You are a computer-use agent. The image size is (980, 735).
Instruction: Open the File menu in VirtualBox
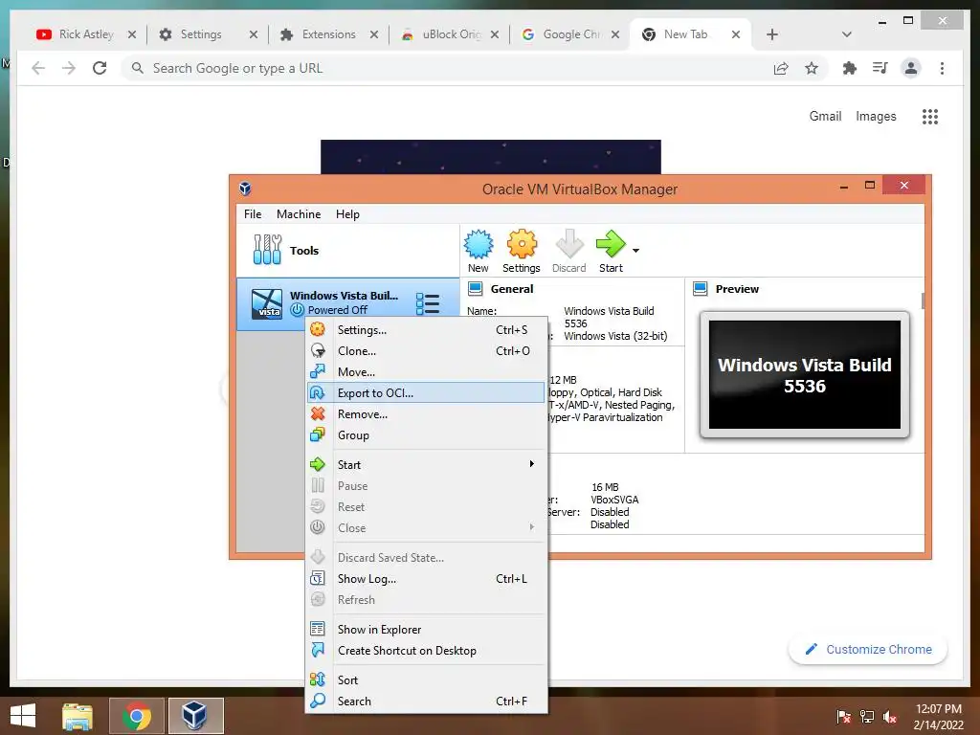pos(253,214)
